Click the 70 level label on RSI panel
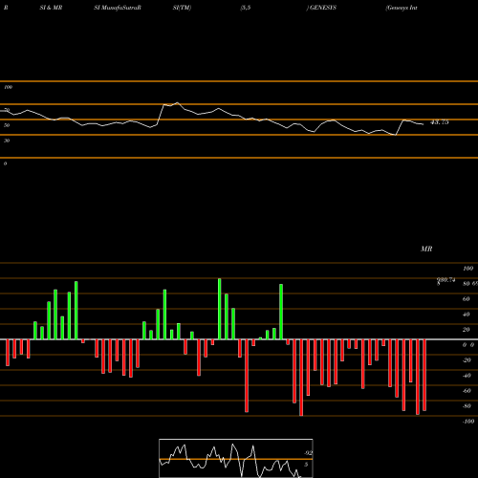This screenshot has height=478, width=478. click(7, 110)
